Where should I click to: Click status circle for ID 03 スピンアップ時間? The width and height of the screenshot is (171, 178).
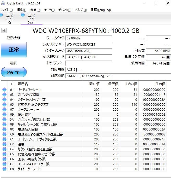(4, 94)
